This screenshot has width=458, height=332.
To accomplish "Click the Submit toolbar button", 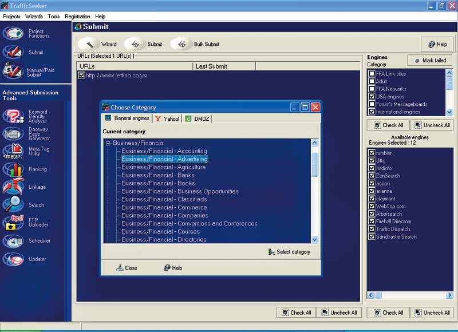I will pos(144,44).
